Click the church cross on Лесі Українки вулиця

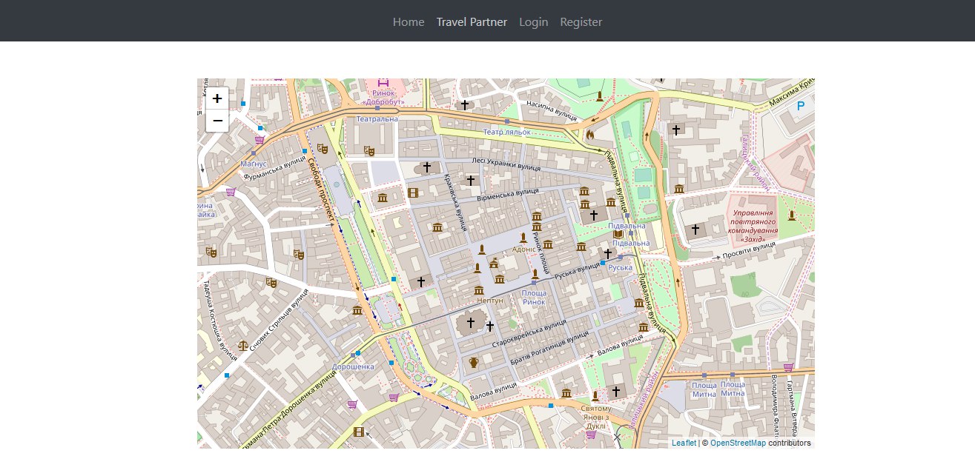point(426,167)
